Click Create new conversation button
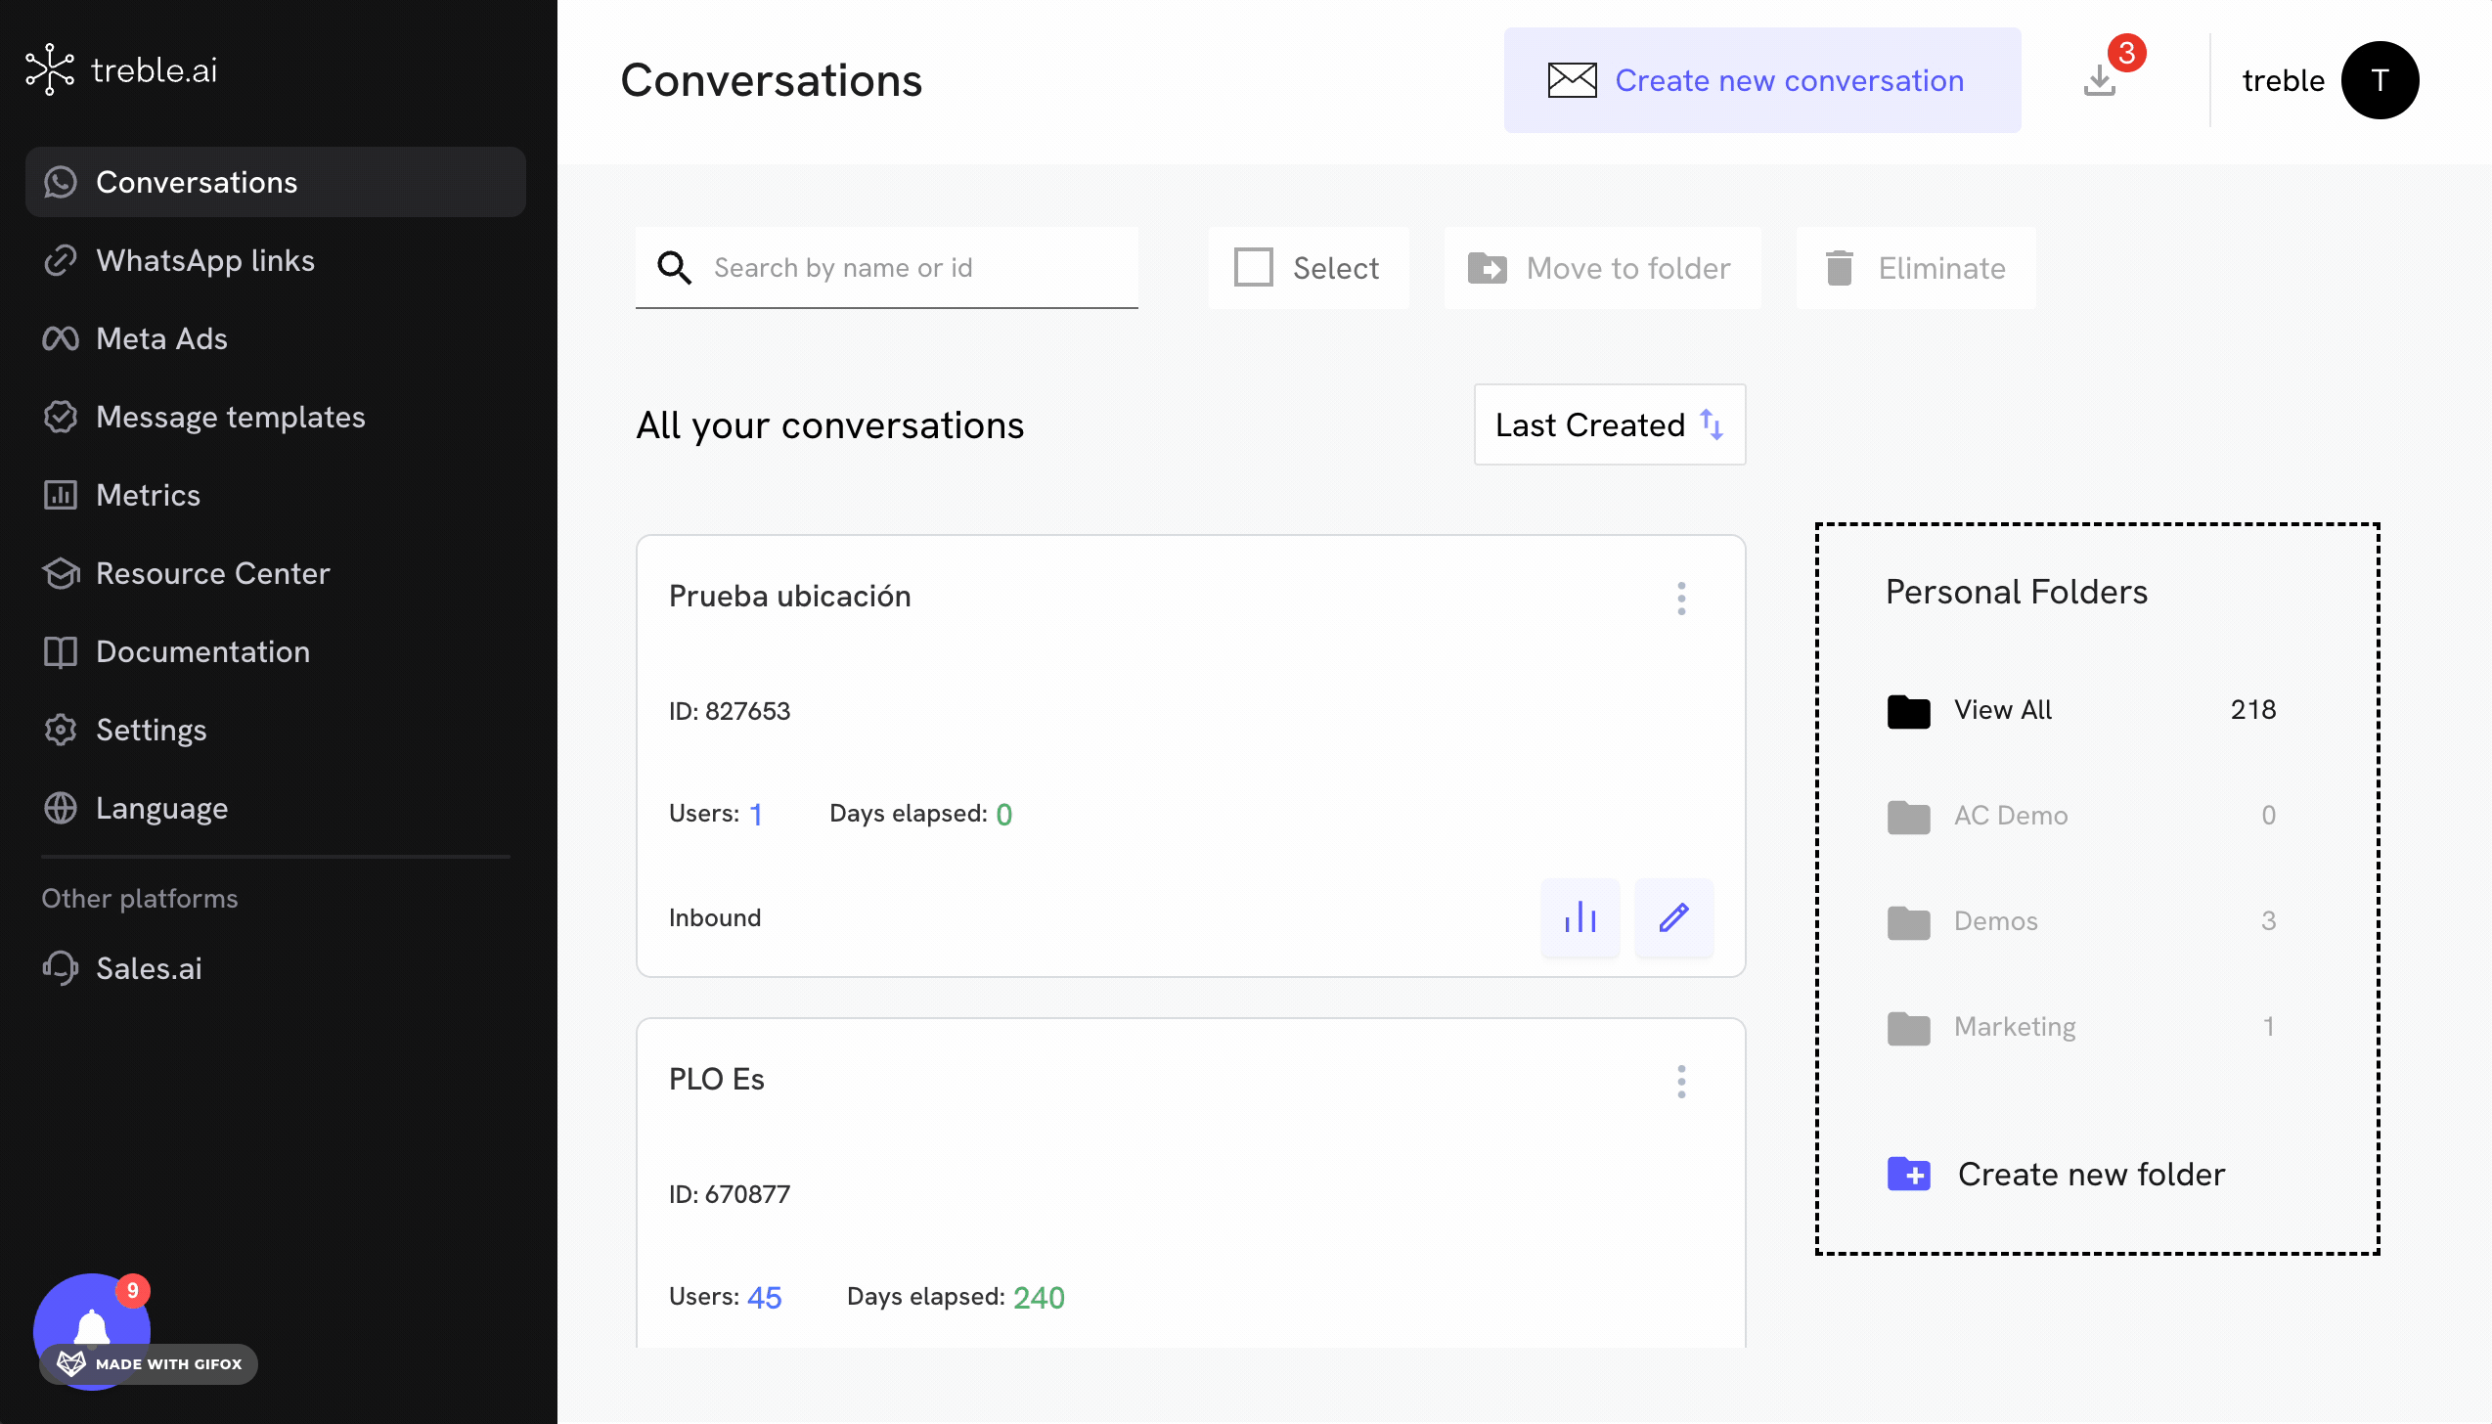This screenshot has height=1424, width=2492. tap(1761, 80)
